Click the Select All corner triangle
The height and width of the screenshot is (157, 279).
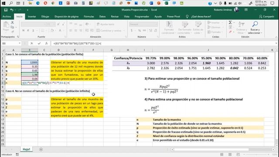3,50
